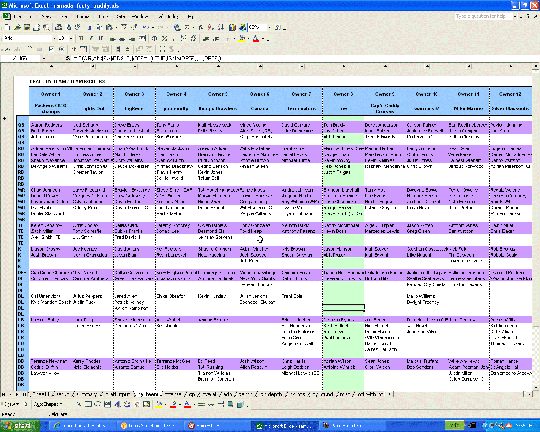Image resolution: width=540 pixels, height=432 pixels.
Task: Click the New blank workbook icon
Action: pyautogui.click(x=7, y=27)
